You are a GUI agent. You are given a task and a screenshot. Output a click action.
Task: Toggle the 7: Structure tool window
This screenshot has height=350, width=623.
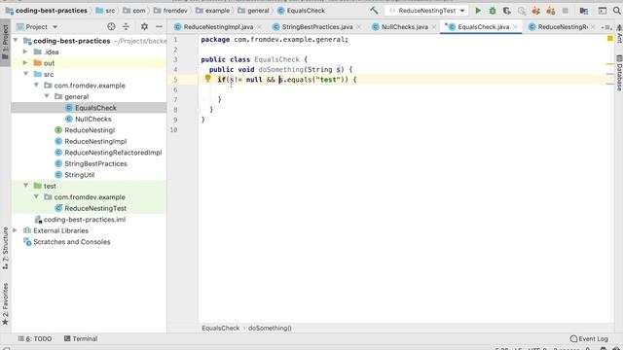pyautogui.click(x=5, y=249)
